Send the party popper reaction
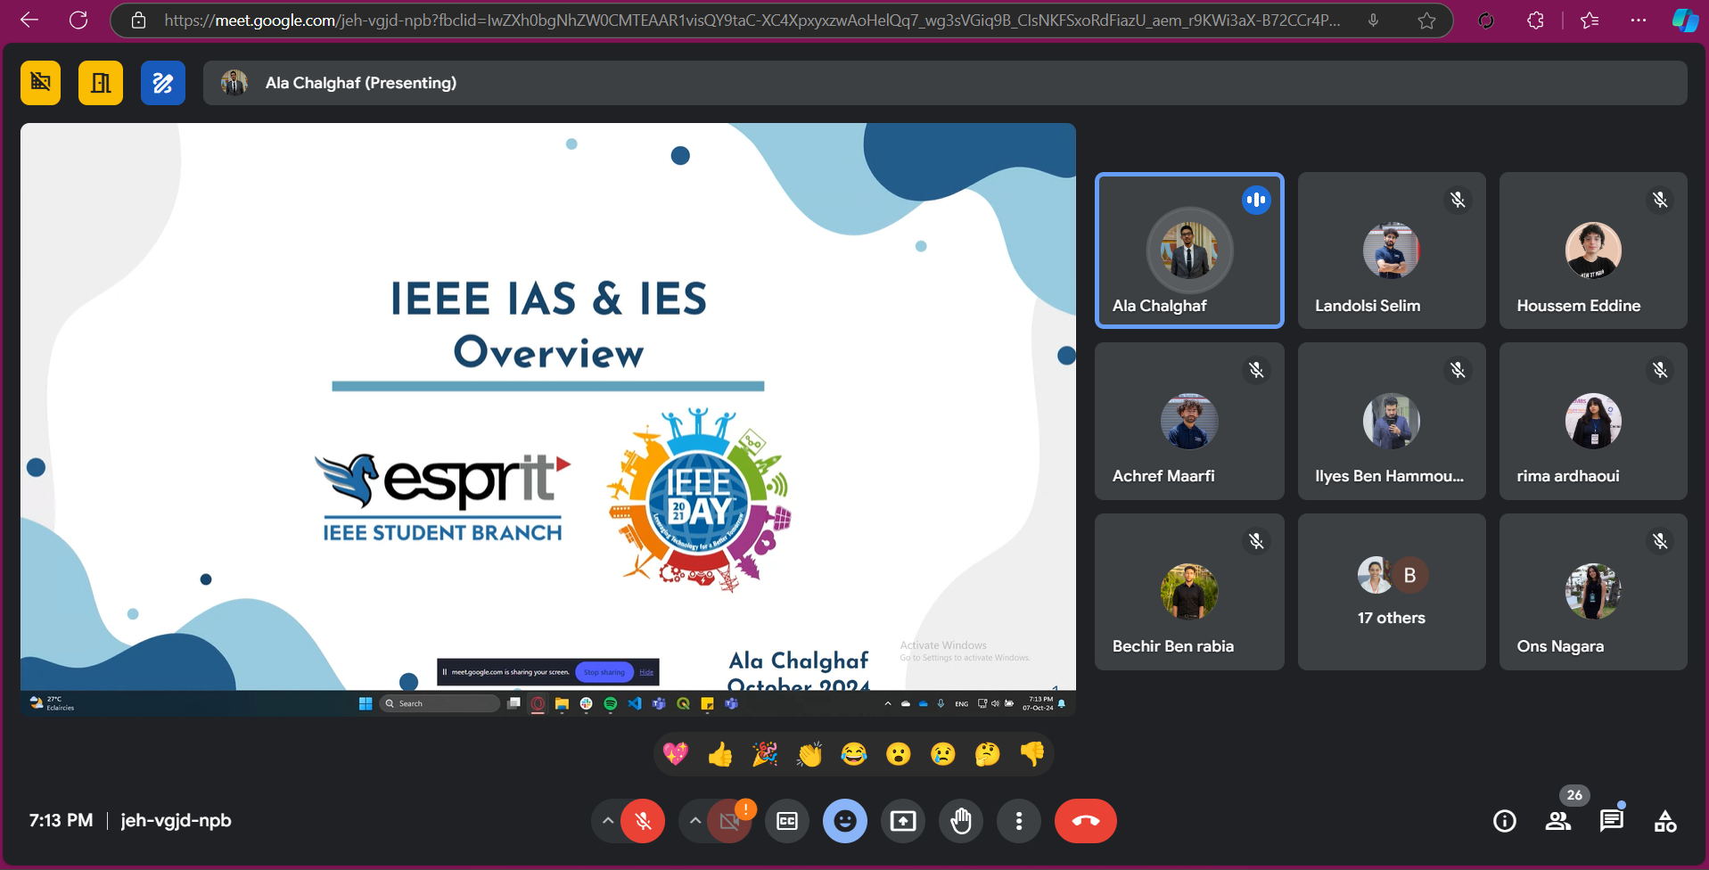 point(765,754)
